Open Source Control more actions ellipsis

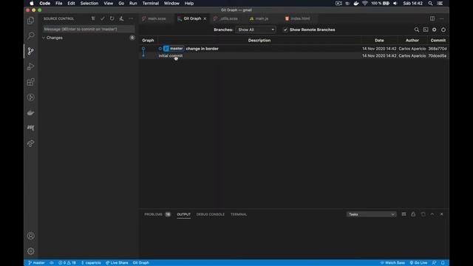[x=131, y=18]
